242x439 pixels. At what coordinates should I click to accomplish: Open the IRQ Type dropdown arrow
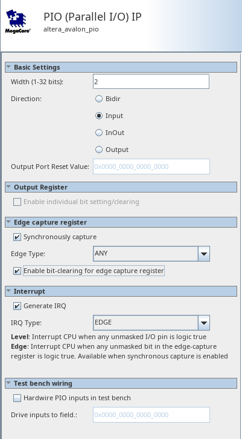204,323
